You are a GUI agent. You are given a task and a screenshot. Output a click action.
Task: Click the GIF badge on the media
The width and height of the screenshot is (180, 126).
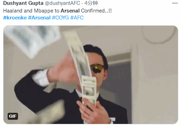[x=13, y=116]
